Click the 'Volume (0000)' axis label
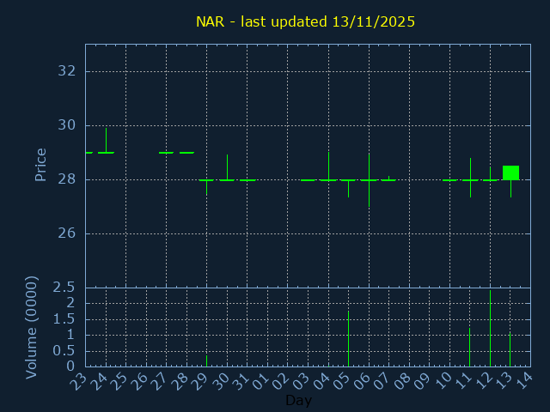This screenshot has width=550, height=412. pos(32,327)
